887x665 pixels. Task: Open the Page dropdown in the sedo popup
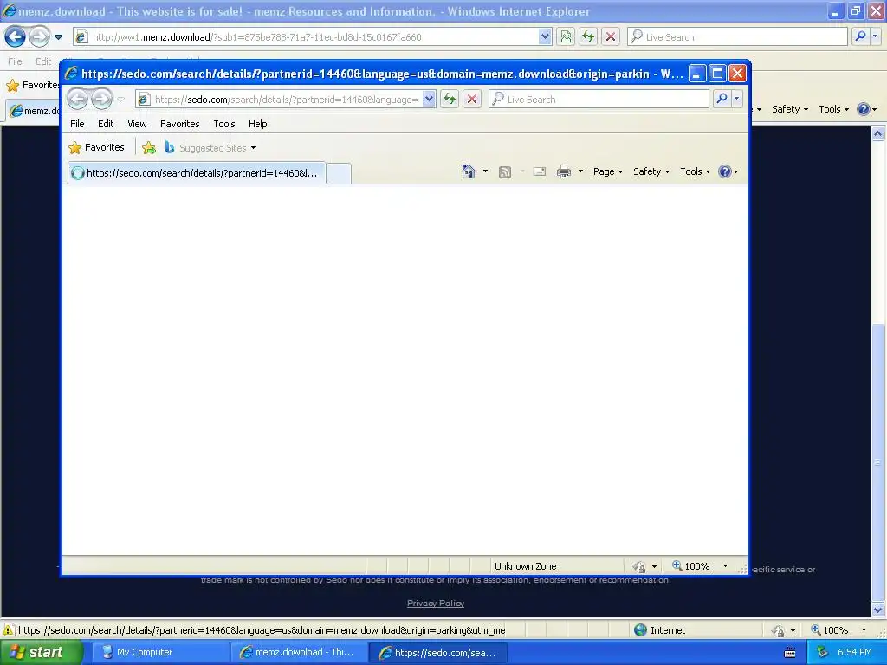607,171
